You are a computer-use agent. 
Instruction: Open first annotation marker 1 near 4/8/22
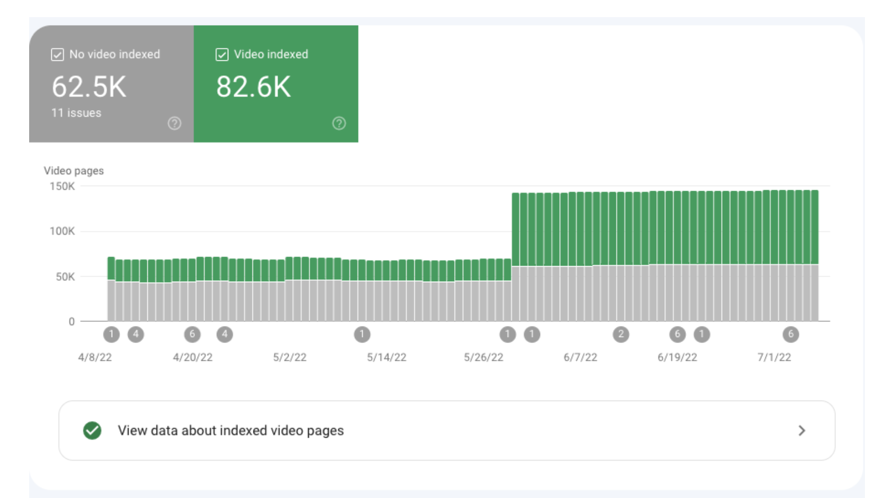tap(111, 334)
